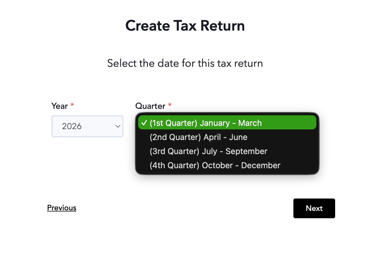Click the 2026 value in Year select
The width and height of the screenshot is (381, 270).
(72, 126)
